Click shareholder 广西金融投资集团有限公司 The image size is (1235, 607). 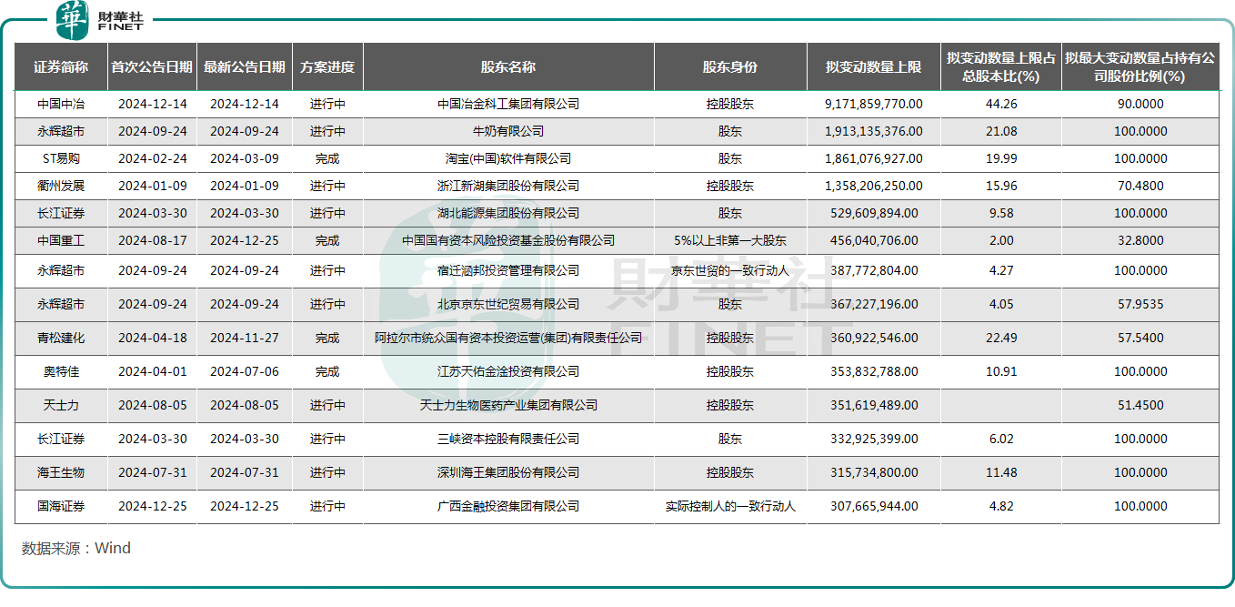point(507,506)
